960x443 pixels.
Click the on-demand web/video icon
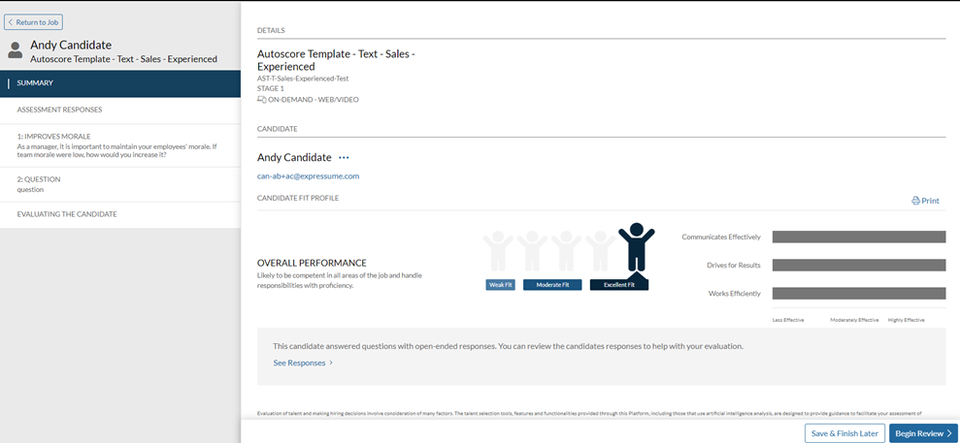pos(261,99)
